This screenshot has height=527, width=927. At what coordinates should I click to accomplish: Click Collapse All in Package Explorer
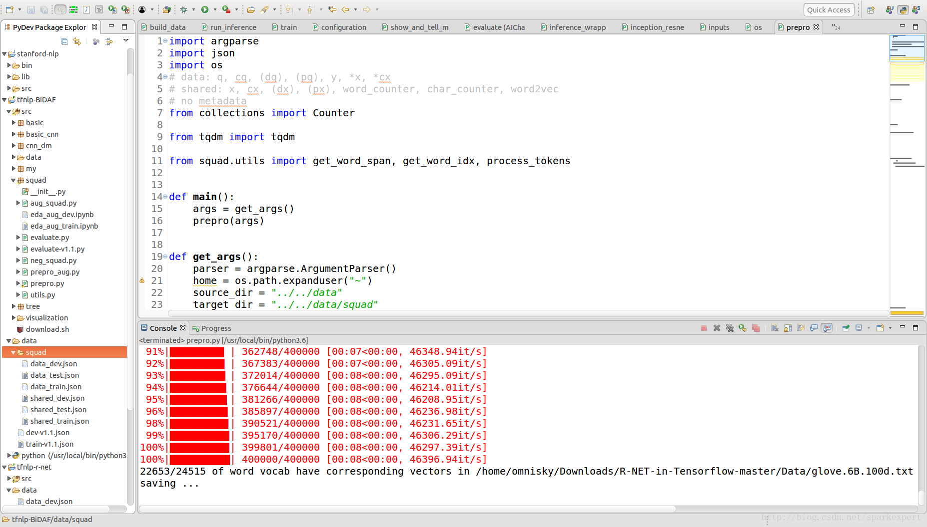(x=64, y=41)
